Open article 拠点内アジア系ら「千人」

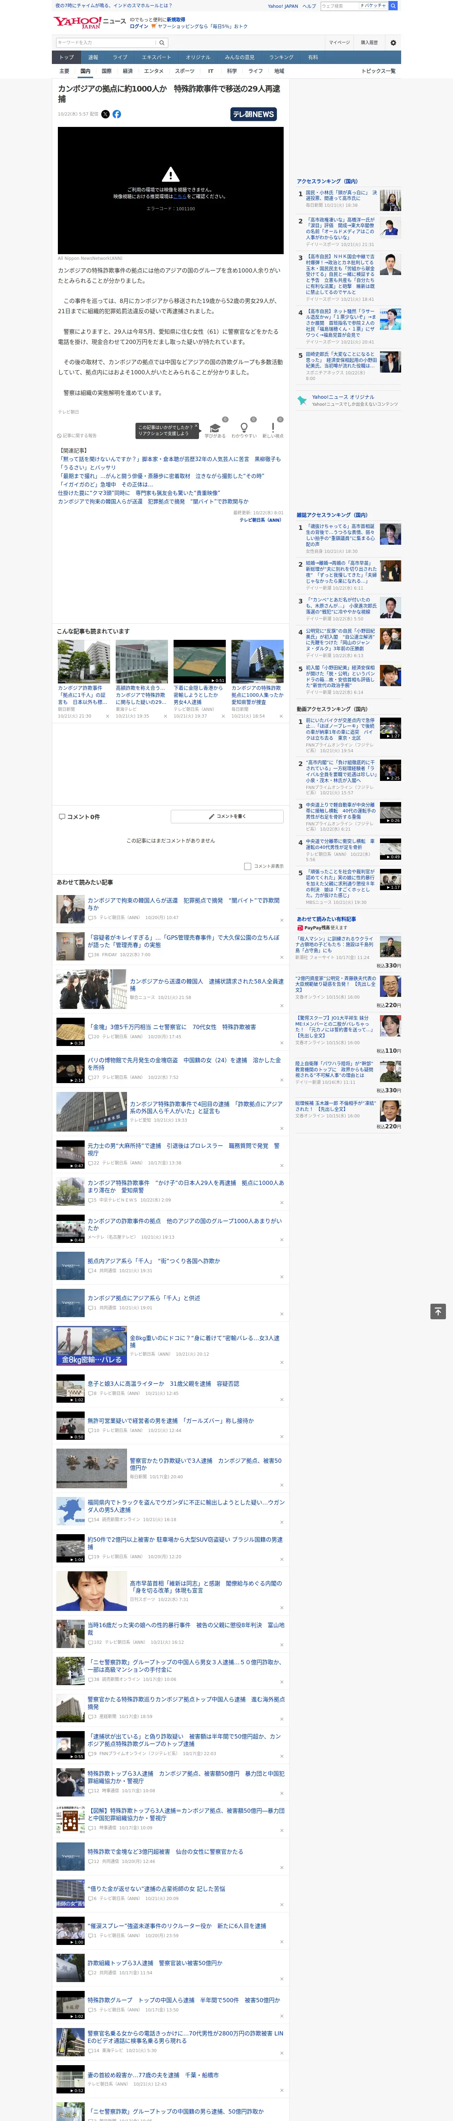pyautogui.click(x=154, y=1261)
